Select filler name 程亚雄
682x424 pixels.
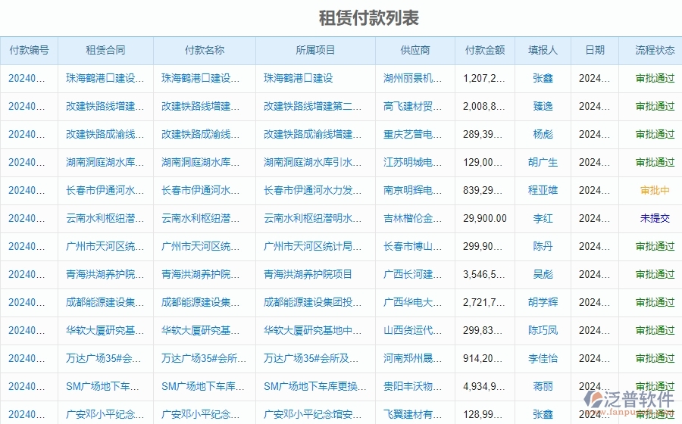[x=543, y=190]
